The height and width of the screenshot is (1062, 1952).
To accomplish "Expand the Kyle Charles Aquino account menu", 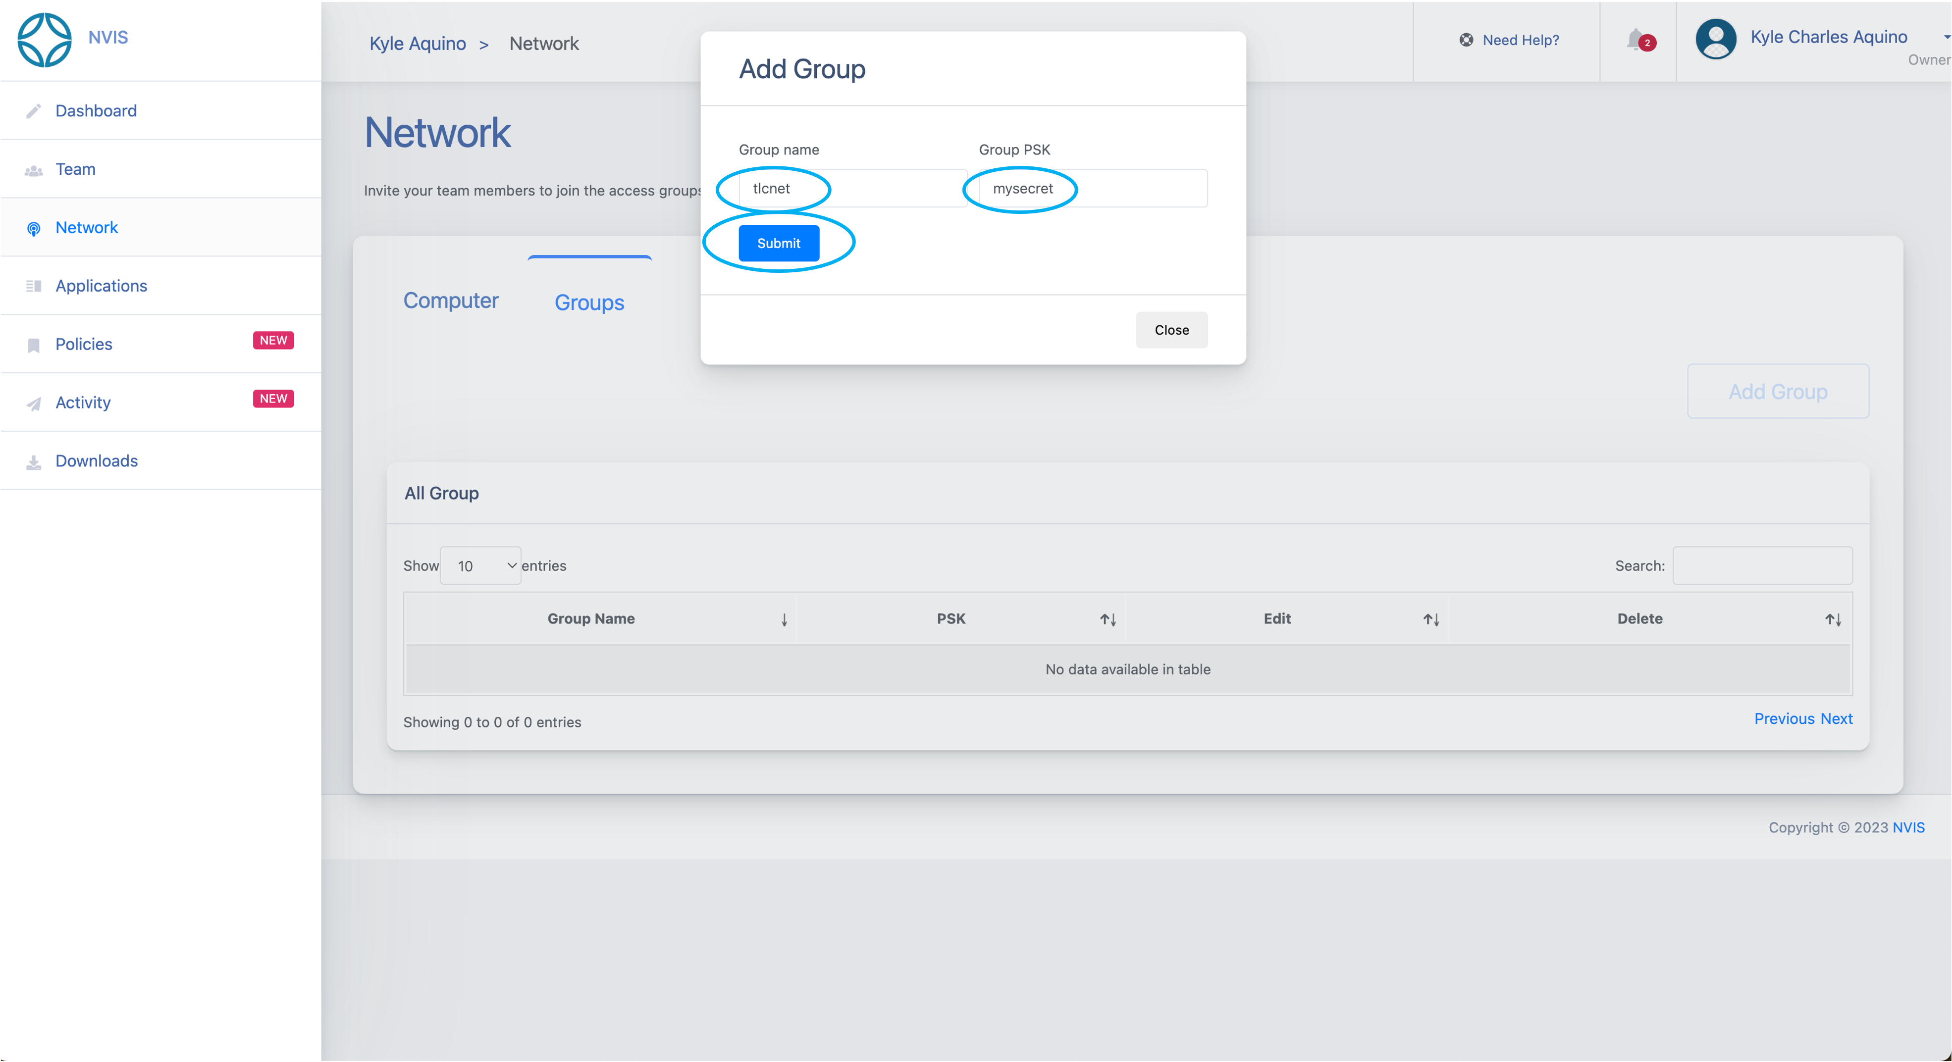I will coord(1946,37).
